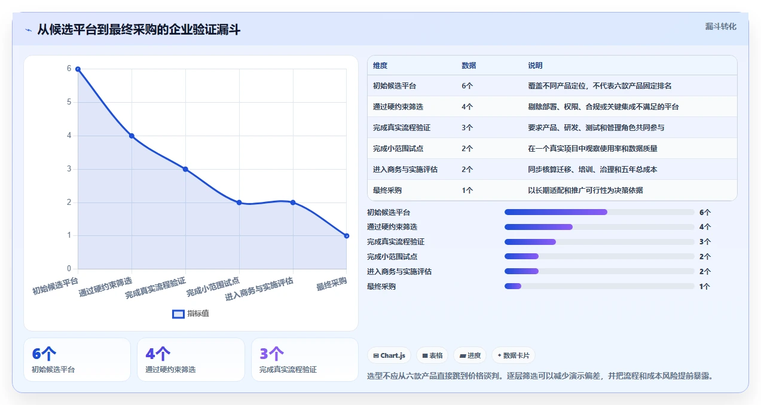Click the chart point for 完成真实流程验证
This screenshot has width=761, height=405.
(x=185, y=169)
